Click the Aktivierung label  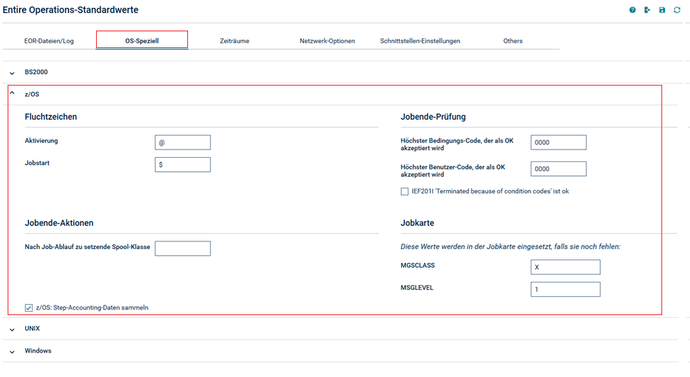tap(41, 141)
